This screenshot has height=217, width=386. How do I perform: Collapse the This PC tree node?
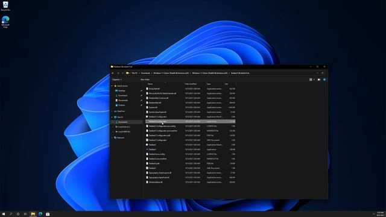tap(112, 117)
